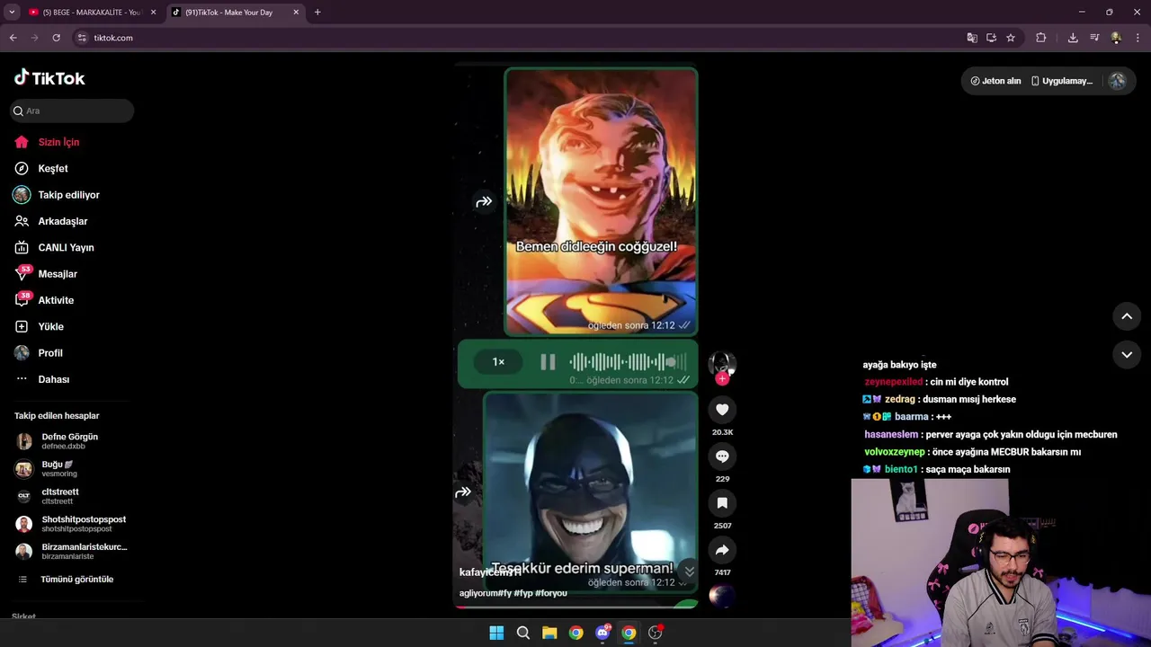Go back in browser history

pos(13,38)
